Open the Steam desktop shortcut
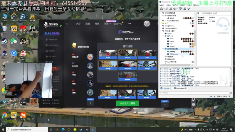This screenshot has width=235, height=132. (4, 42)
